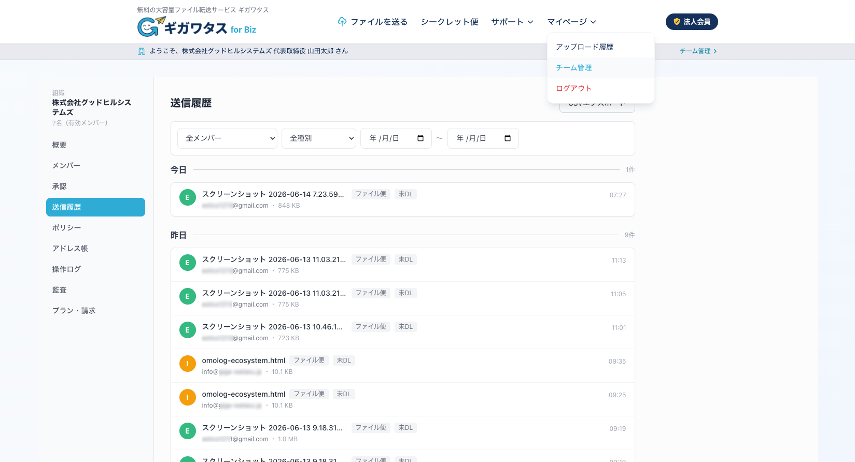Click 未DL tag on 07:27 entry
855x462 pixels.
[x=405, y=194]
